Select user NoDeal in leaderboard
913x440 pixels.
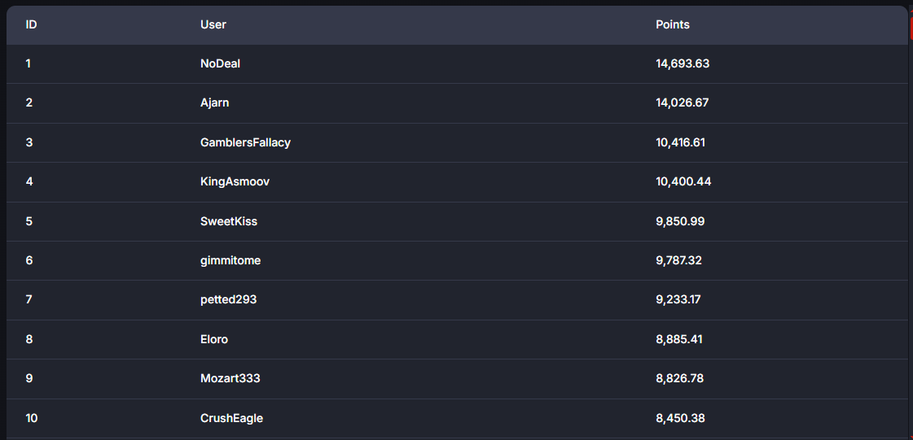pyautogui.click(x=220, y=64)
